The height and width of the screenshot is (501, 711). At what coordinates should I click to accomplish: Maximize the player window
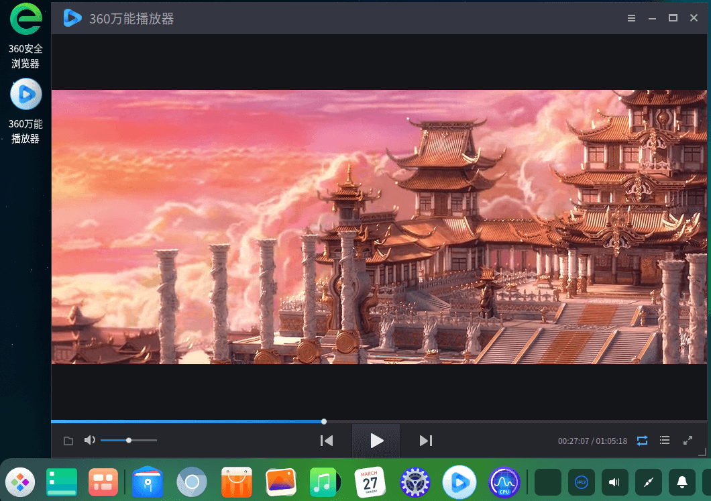click(x=673, y=18)
